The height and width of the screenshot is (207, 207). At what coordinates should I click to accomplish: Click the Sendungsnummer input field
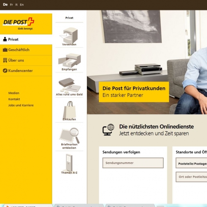(x=133, y=163)
